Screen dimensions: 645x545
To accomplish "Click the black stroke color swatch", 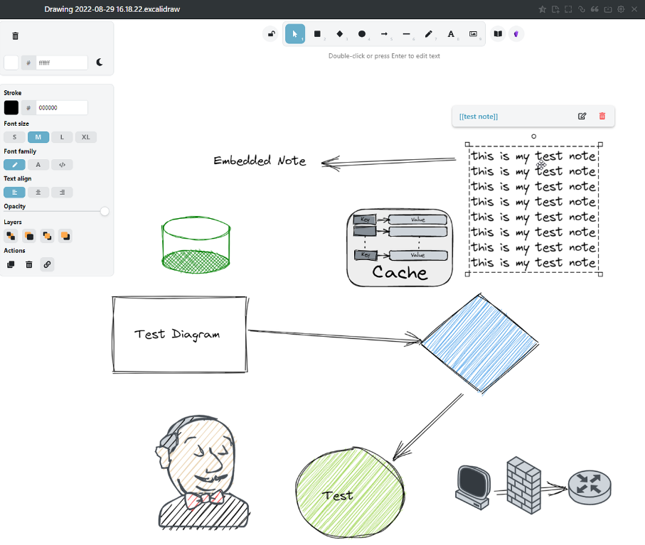I will point(11,108).
